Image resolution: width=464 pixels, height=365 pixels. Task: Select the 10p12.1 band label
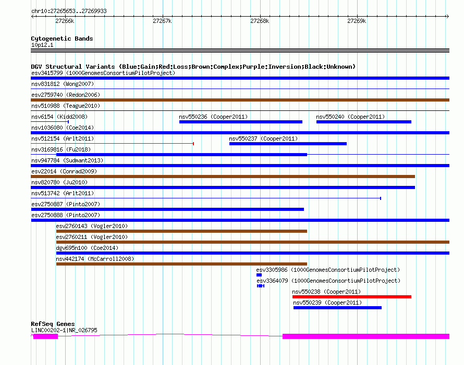[x=42, y=45]
